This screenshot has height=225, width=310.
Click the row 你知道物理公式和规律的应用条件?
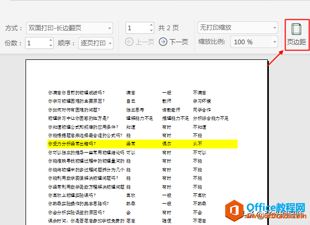coord(83,127)
